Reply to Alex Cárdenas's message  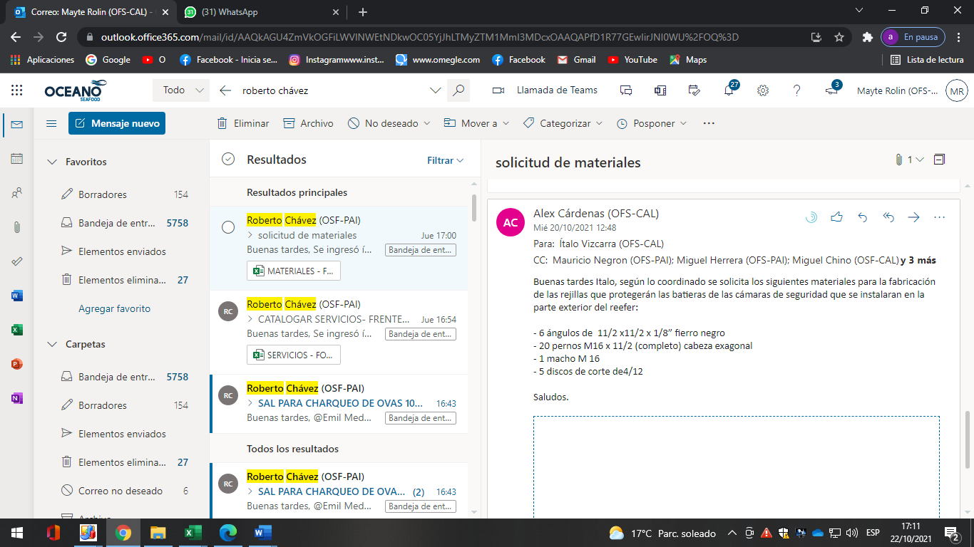[862, 217]
